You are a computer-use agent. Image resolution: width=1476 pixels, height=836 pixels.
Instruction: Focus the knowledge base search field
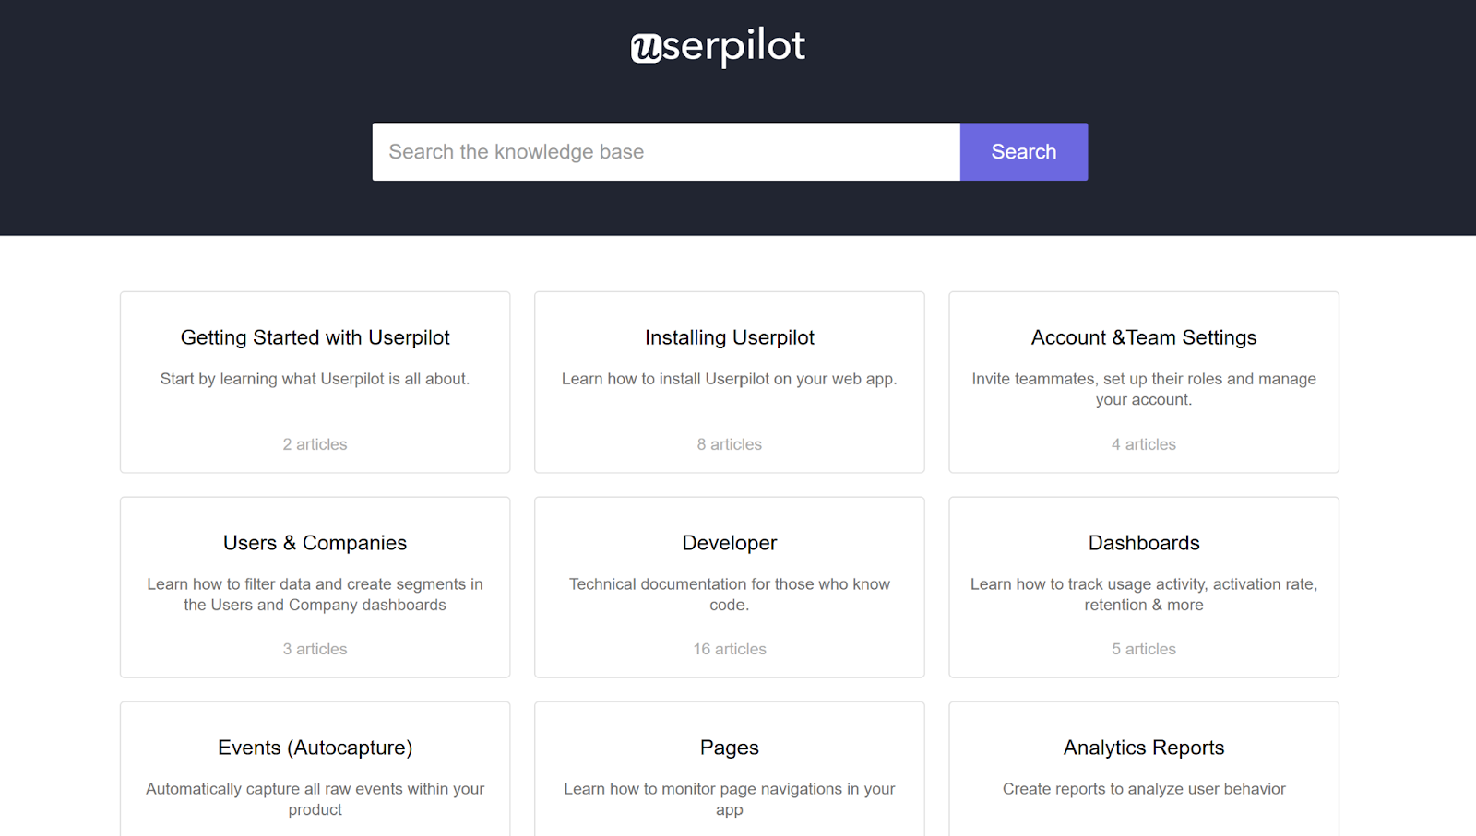(666, 152)
